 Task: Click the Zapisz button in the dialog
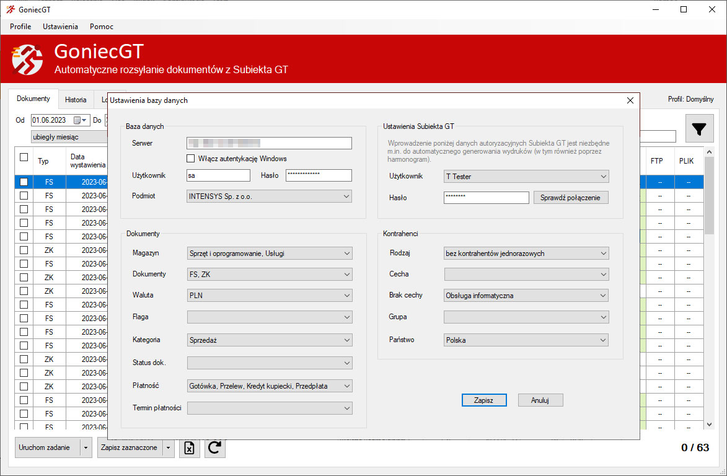click(x=483, y=400)
